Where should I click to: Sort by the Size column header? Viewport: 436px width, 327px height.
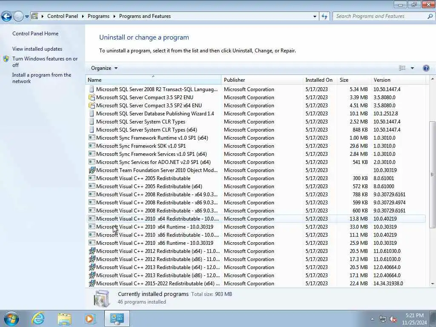point(354,80)
